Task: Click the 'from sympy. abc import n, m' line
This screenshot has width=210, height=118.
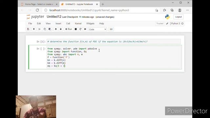Action: [65, 54]
